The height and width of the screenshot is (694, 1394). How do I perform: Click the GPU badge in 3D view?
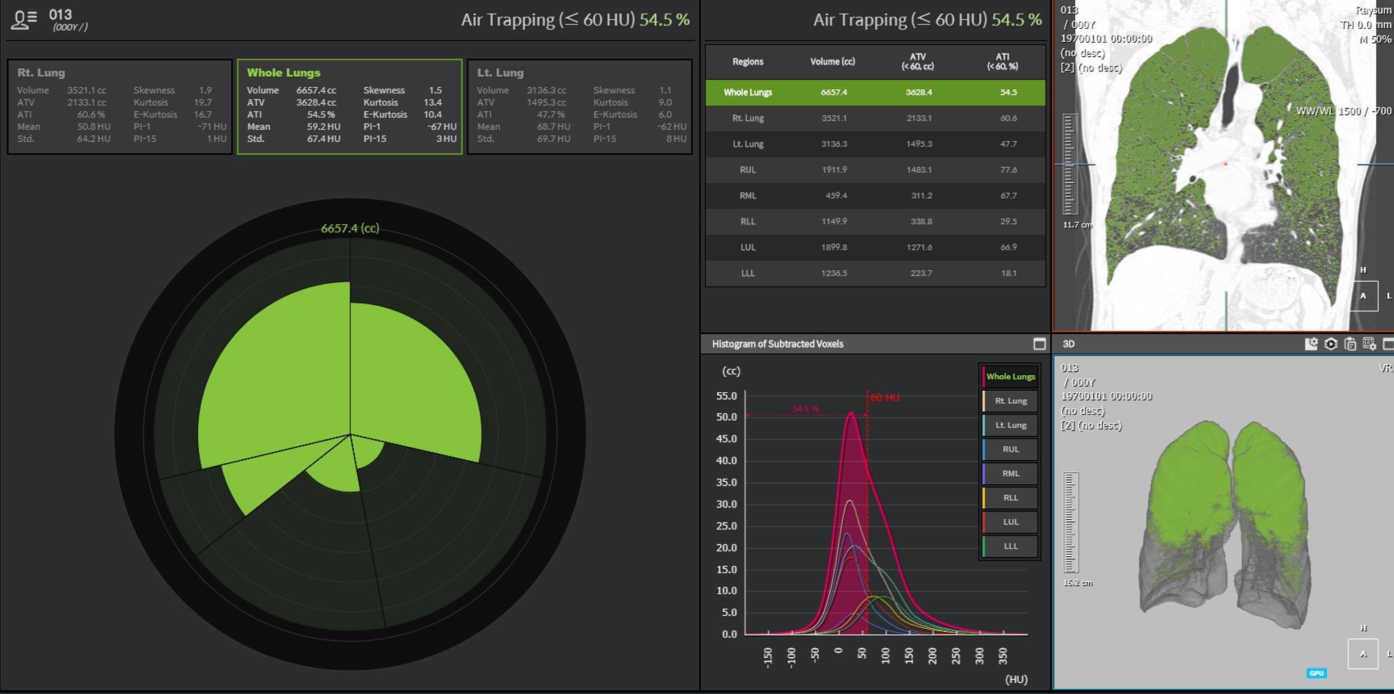pos(1316,673)
